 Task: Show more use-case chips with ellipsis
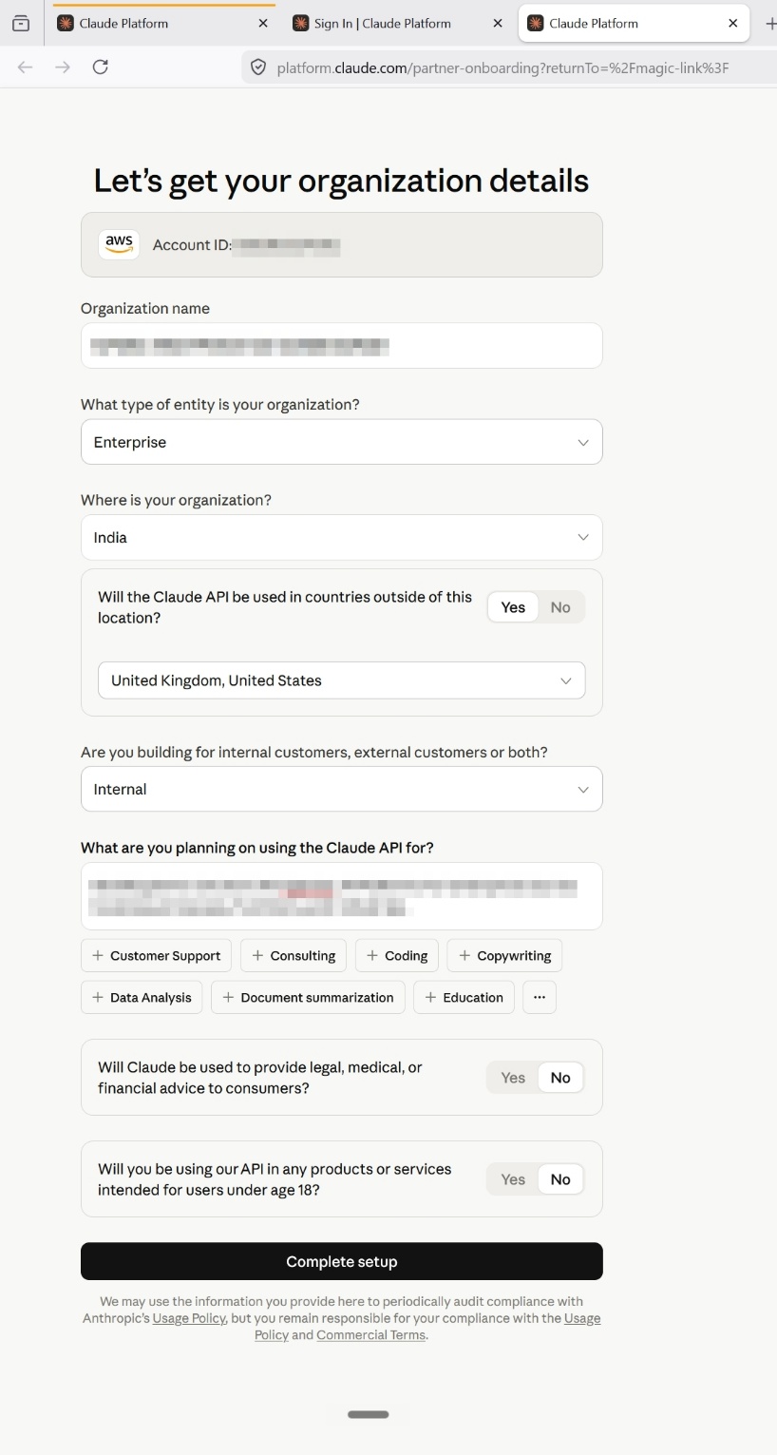540,997
